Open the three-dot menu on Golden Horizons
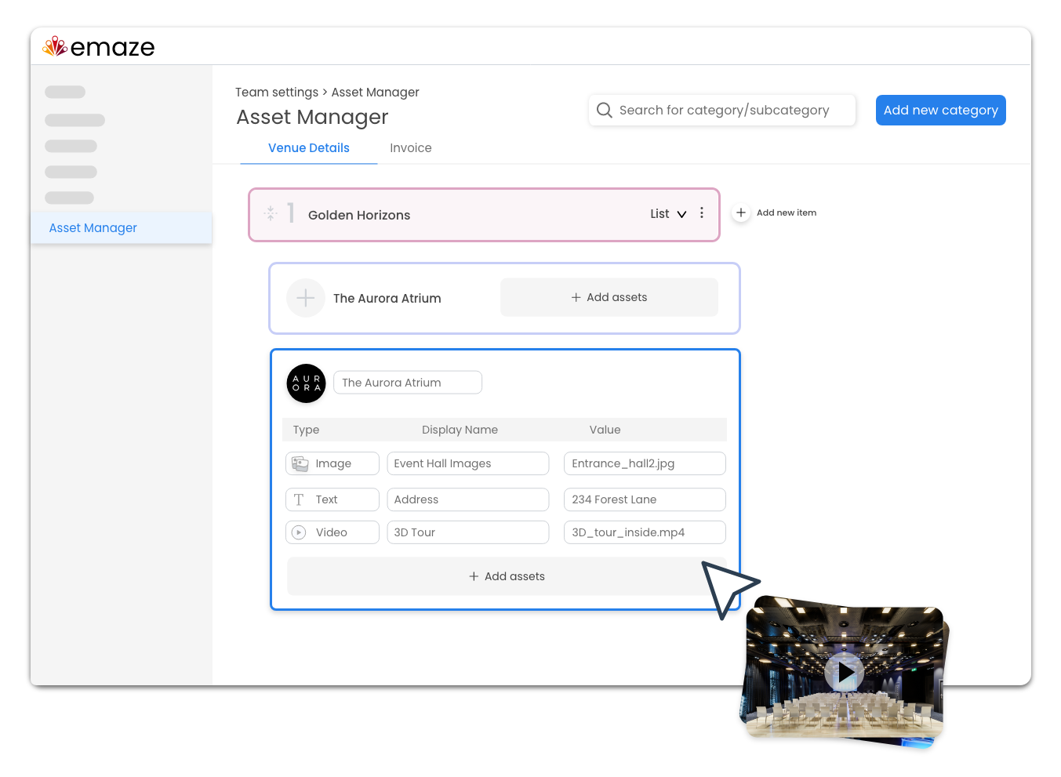Viewport: 1061px width, 777px height. point(702,212)
